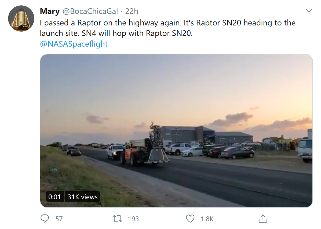321x229 pixels.
Task: Retweet this post using the arrows icon
Action: [117, 219]
